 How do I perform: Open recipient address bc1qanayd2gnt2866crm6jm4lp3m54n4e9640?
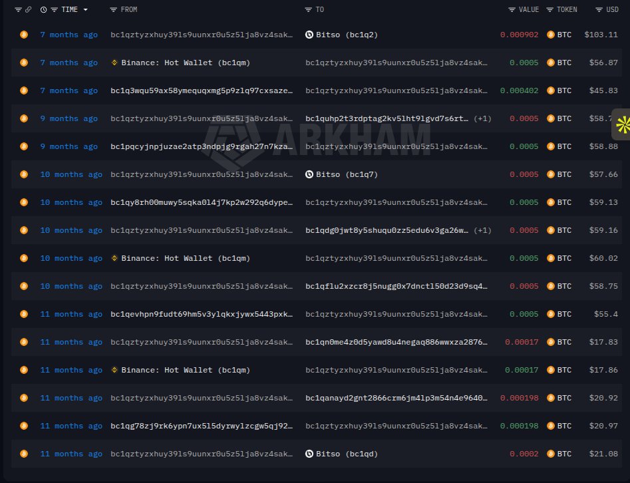click(x=396, y=398)
